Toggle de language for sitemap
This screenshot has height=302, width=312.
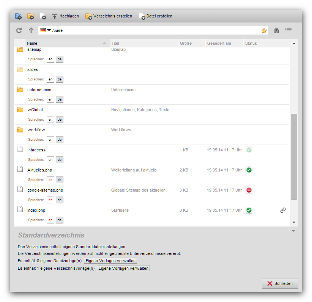(x=60, y=59)
